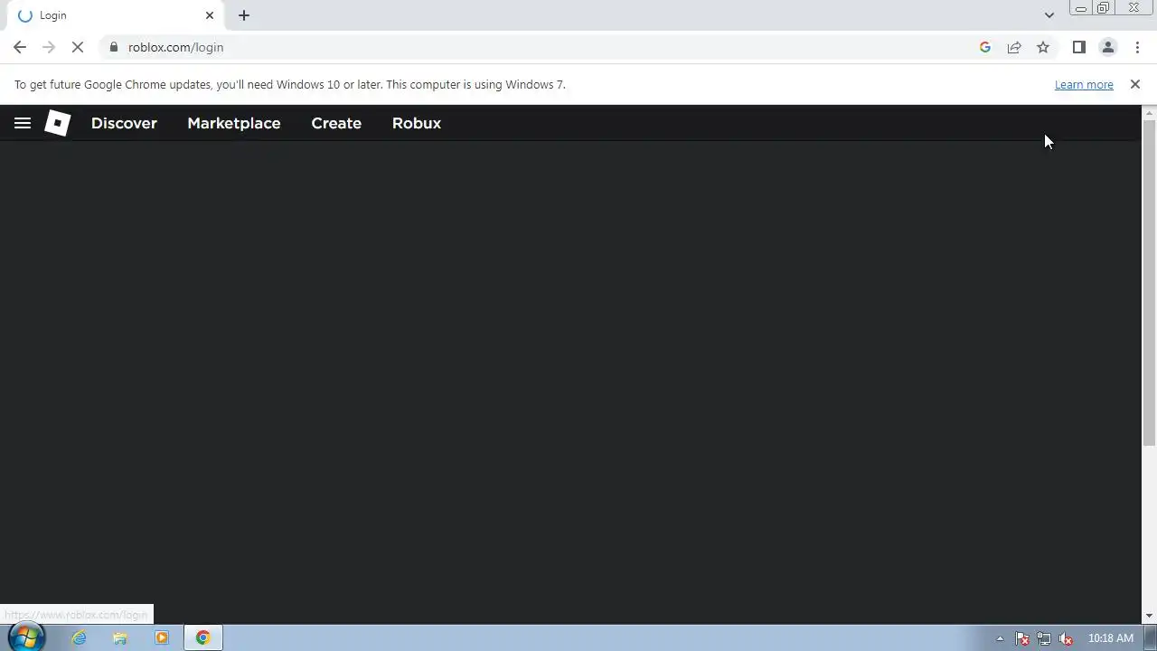Open the Chrome profile avatar menu
This screenshot has width=1157, height=651.
tap(1108, 47)
